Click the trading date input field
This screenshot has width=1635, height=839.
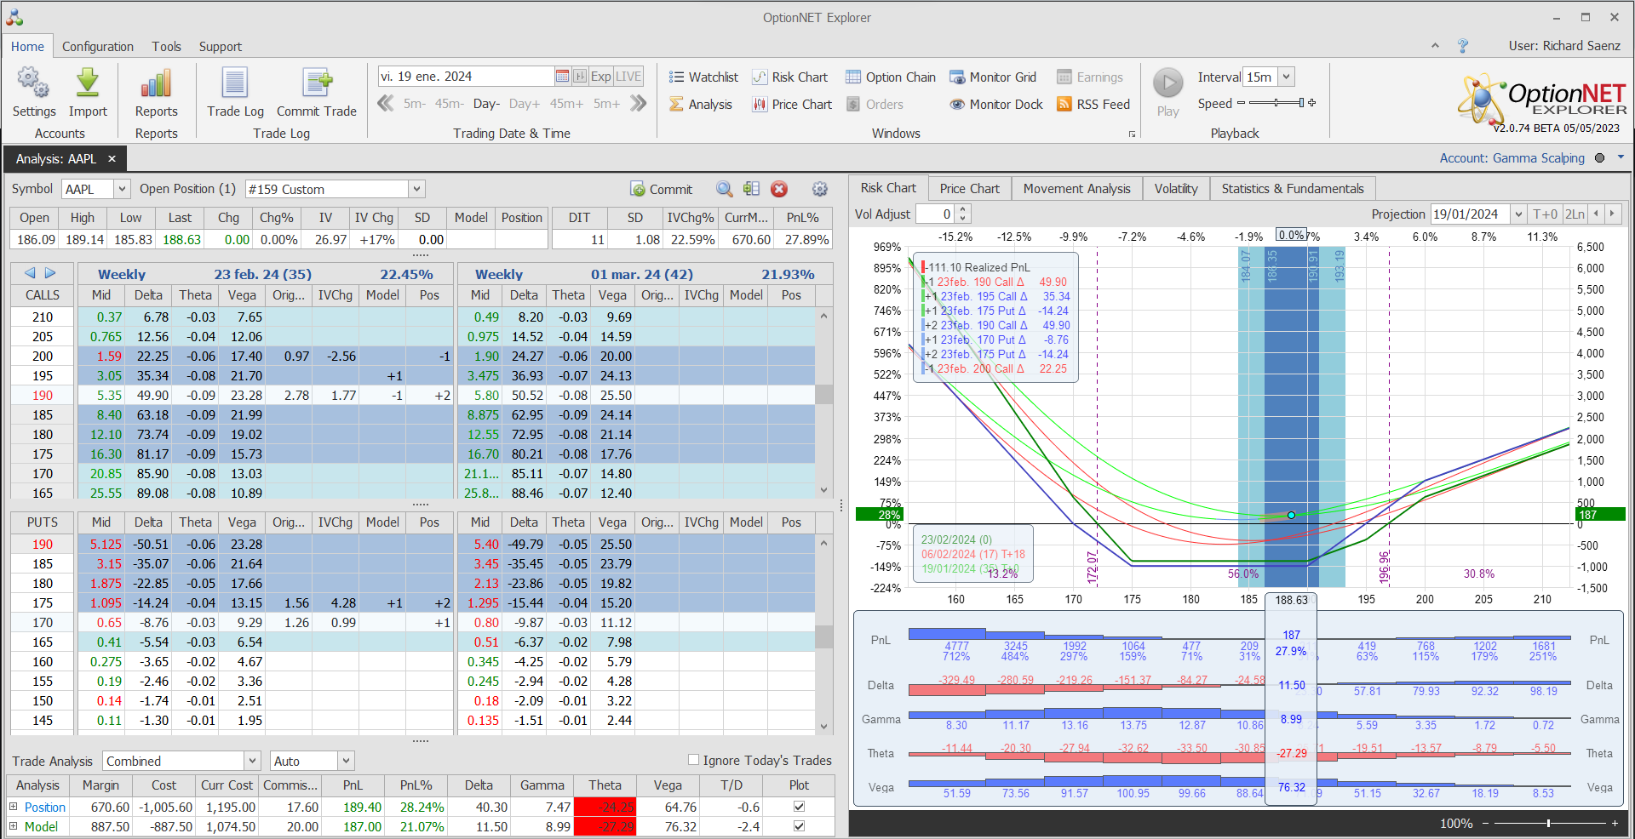[x=466, y=77]
